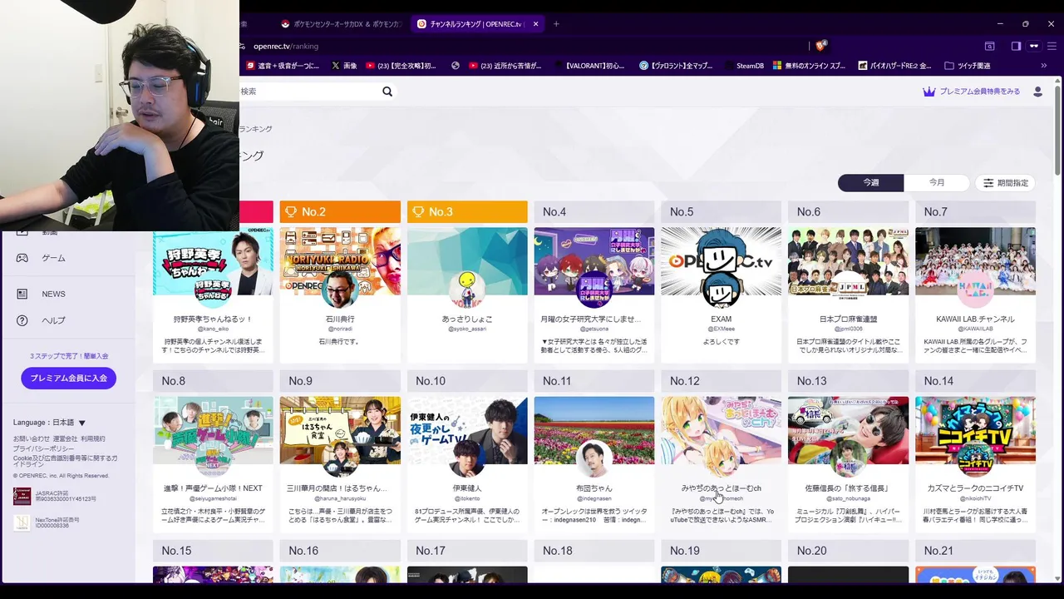Click the globe icon bookmark
Screen dimensions: 1064x599
(x=456, y=66)
